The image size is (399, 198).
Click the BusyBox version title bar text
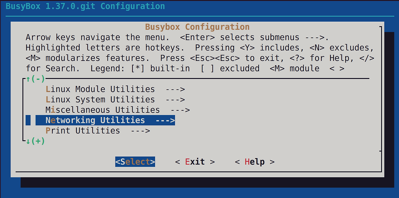pyautogui.click(x=85, y=6)
